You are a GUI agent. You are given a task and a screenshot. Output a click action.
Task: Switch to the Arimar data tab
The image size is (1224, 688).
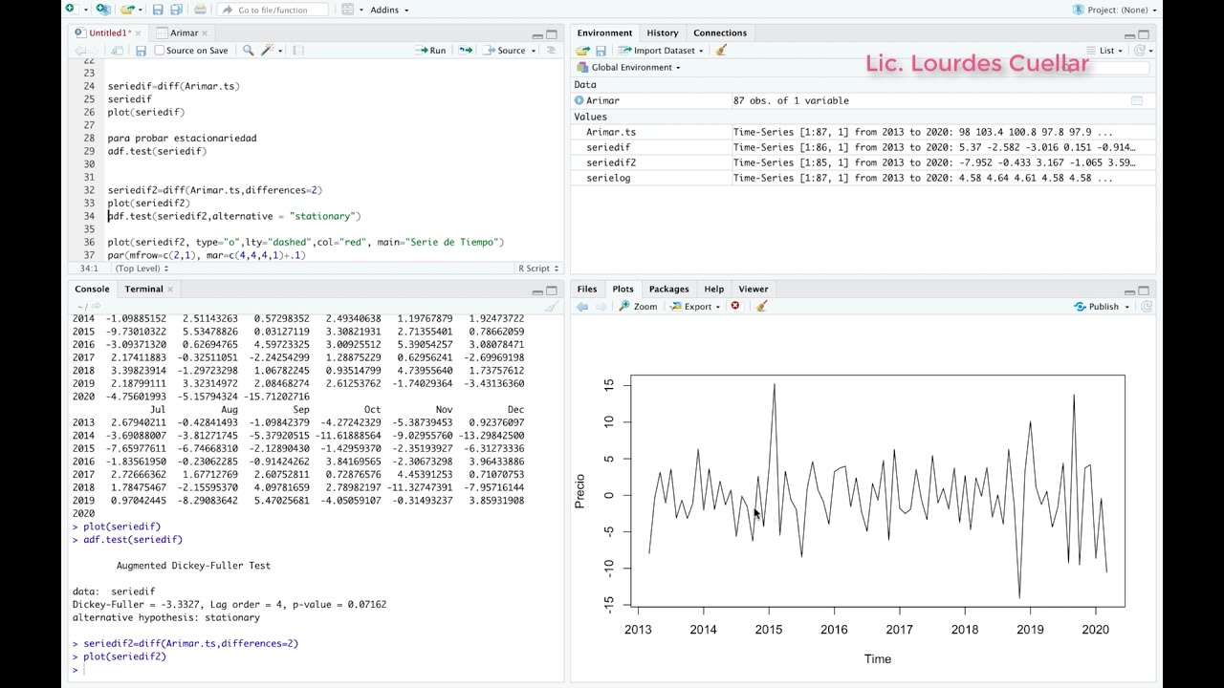184,32
